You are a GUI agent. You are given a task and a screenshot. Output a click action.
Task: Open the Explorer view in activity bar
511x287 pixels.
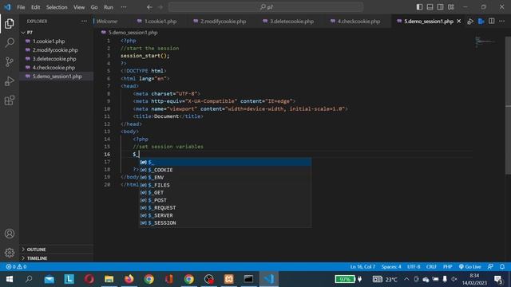point(10,23)
